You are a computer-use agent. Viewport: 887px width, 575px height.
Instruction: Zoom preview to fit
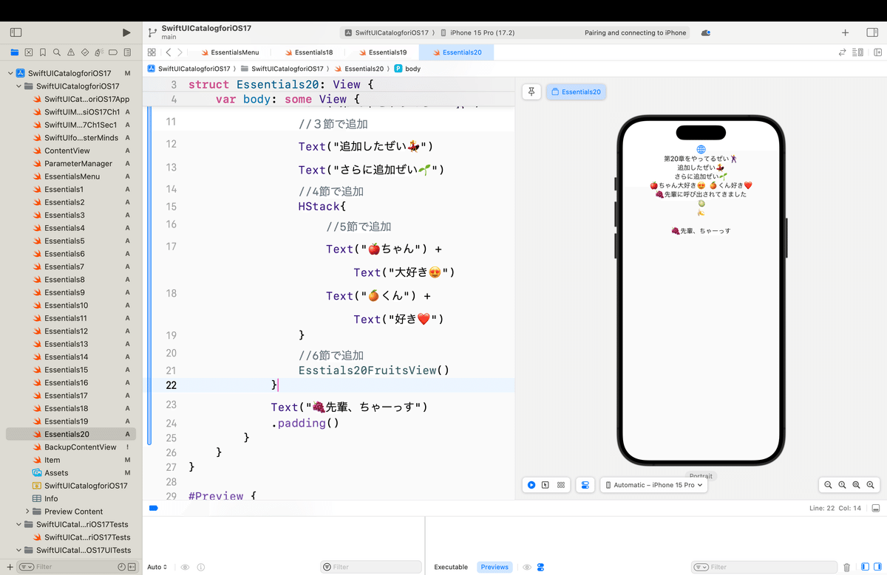(856, 485)
